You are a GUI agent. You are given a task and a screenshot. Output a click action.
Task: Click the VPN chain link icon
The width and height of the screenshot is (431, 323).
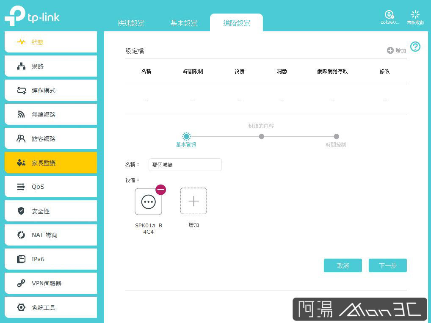pos(21,283)
